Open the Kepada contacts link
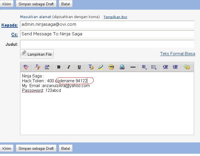The width and height of the screenshot is (200, 156). tap(10, 25)
